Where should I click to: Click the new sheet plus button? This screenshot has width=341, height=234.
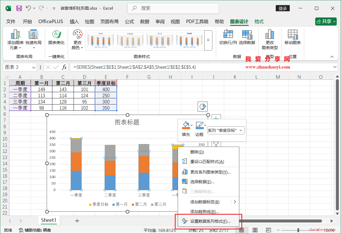pos(77,221)
